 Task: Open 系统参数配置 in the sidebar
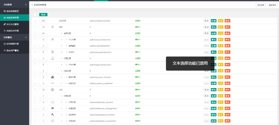(x=15, y=11)
